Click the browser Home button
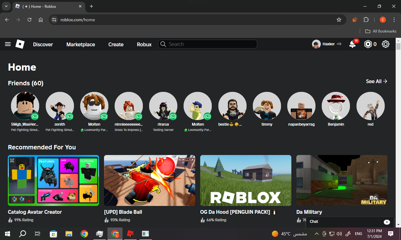The width and height of the screenshot is (401, 240). [41, 20]
